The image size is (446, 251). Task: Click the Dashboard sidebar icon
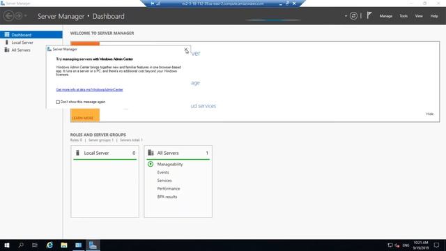tap(7, 35)
